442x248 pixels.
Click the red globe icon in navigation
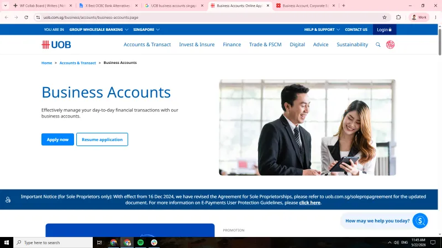click(x=390, y=45)
